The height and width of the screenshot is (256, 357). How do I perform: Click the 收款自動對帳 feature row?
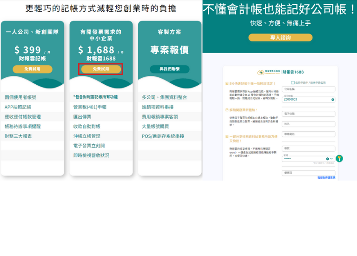pos(101,126)
